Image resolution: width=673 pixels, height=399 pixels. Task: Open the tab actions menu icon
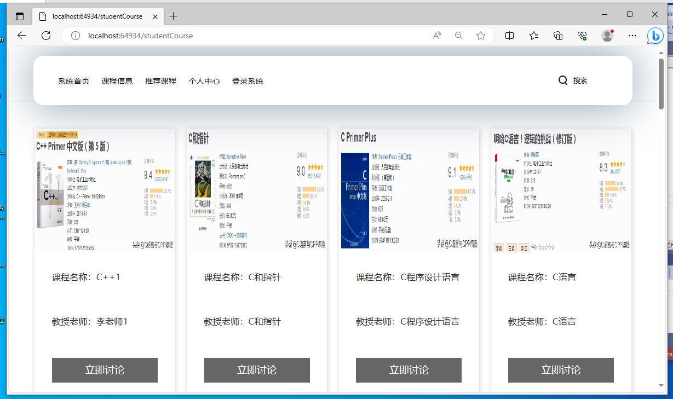[20, 16]
